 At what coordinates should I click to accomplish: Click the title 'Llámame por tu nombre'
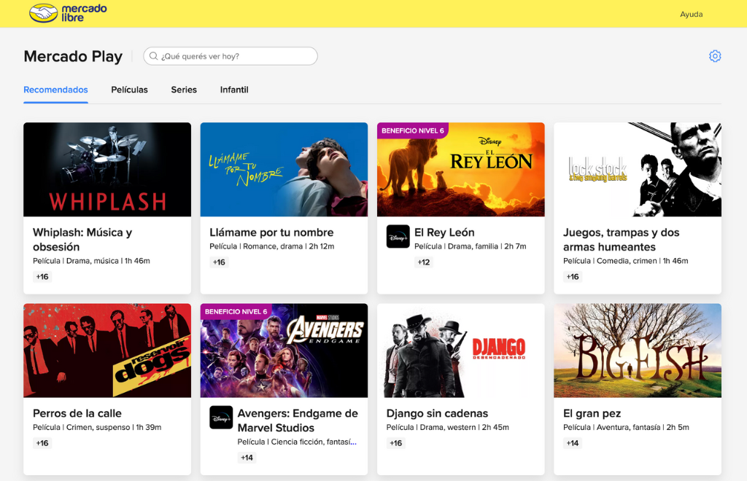pyautogui.click(x=271, y=232)
